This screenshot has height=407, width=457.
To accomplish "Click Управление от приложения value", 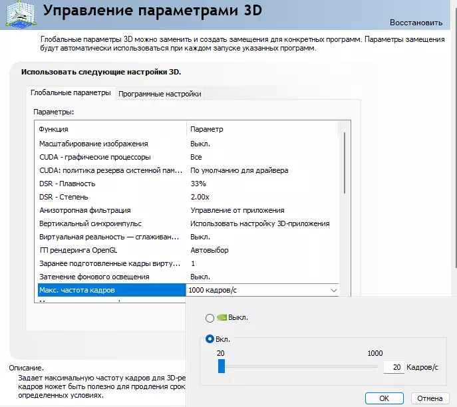I will click(237, 210).
